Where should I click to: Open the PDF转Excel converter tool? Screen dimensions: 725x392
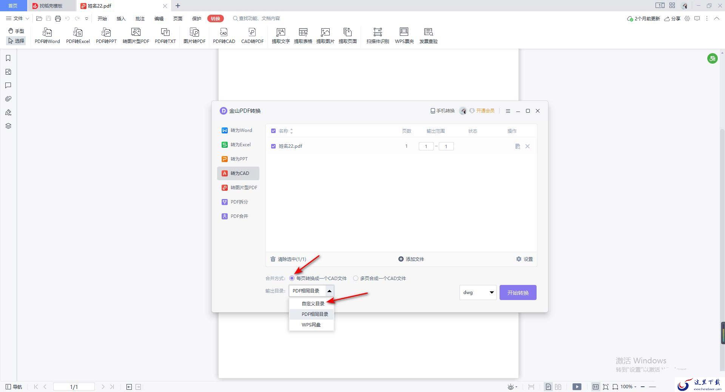[78, 36]
